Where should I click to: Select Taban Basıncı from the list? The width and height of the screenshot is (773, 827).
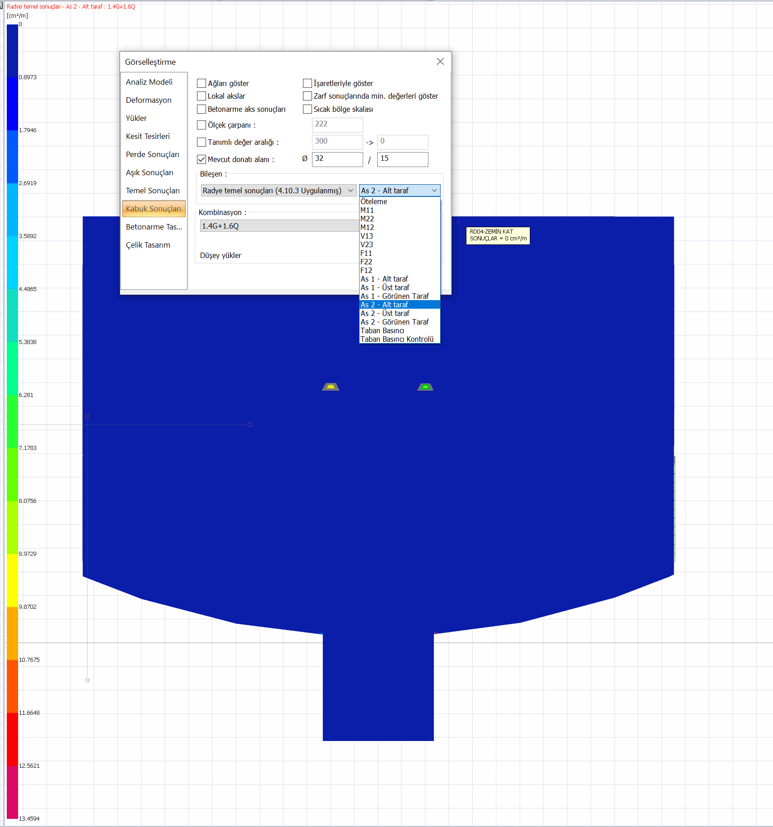pos(399,330)
